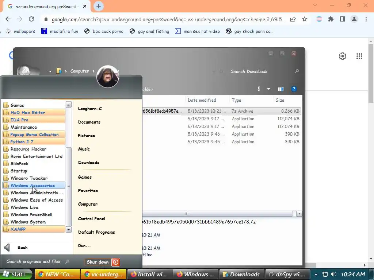Open Control Panel from start menu

tap(92, 219)
